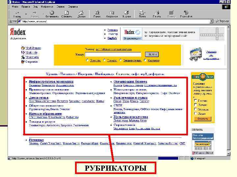Click the Мой Яндекс link text

point(33,48)
